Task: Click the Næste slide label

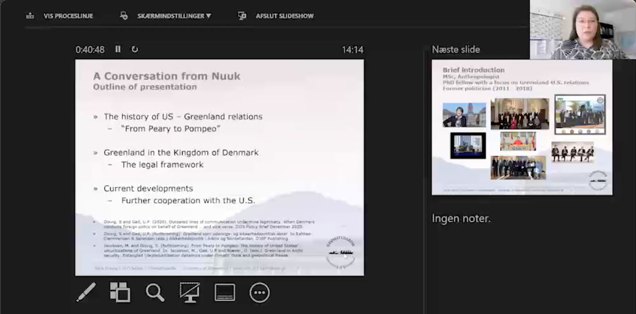Action: click(456, 49)
